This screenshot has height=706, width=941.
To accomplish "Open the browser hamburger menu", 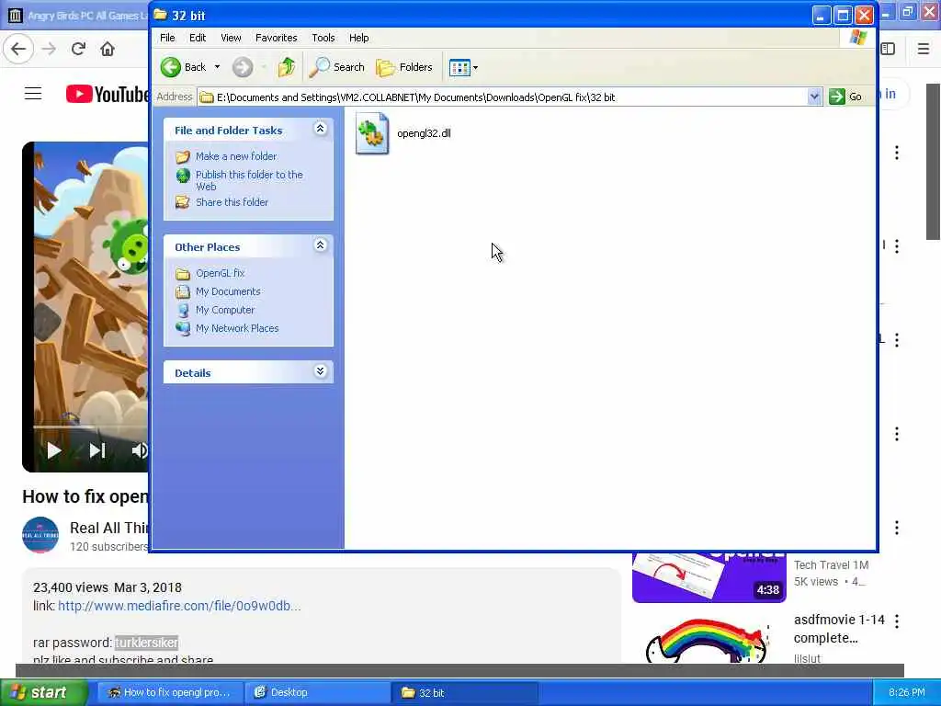I will 924,49.
